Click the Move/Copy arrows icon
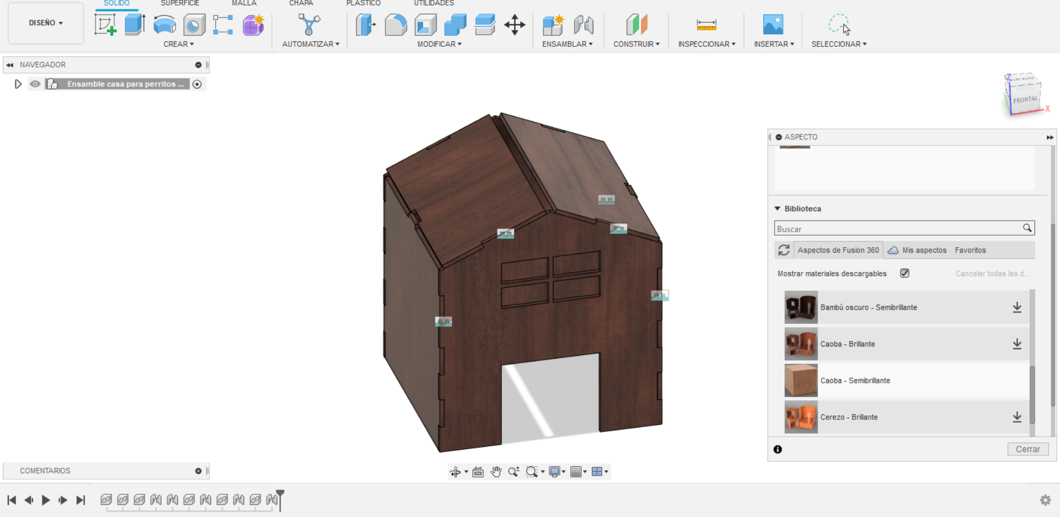 (x=515, y=25)
